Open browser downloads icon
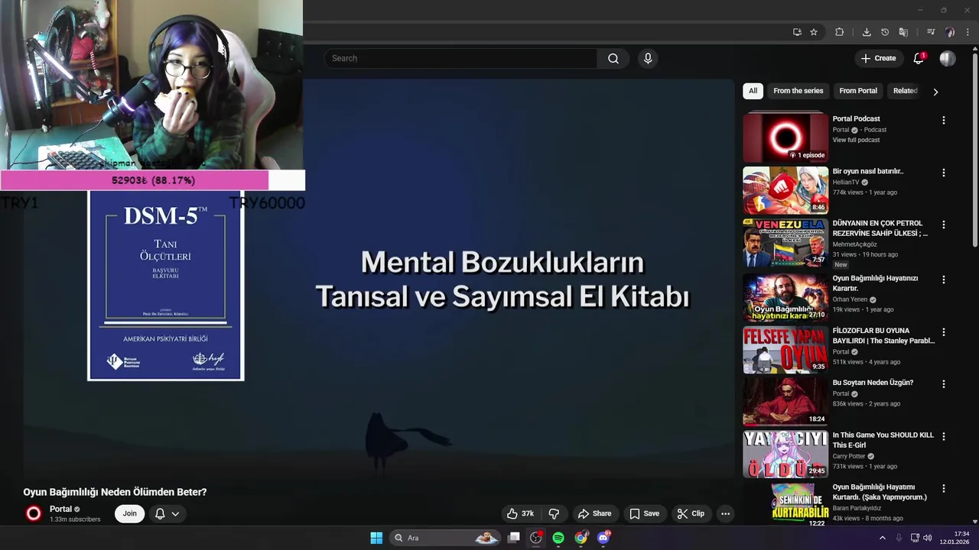979x550 pixels. tap(867, 32)
